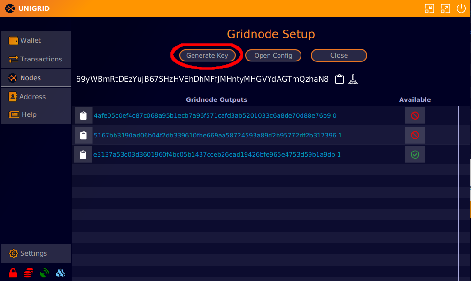This screenshot has height=281, width=471.
Task: Copy output starting with 4afe05c0 to clipboard
Action: (x=84, y=115)
